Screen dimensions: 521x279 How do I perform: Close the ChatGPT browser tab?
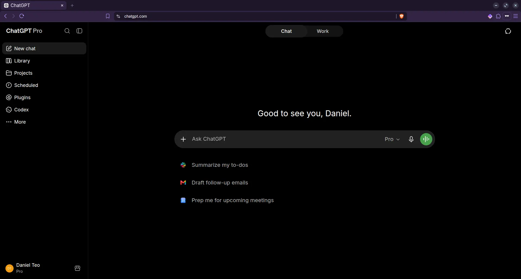click(x=62, y=5)
